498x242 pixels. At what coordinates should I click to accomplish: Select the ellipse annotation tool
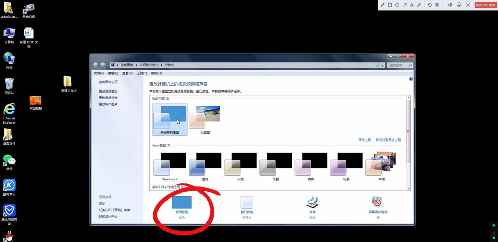397,5
